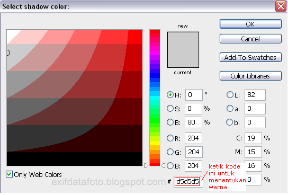Click the hex color code field d5d5d5

click(x=188, y=182)
